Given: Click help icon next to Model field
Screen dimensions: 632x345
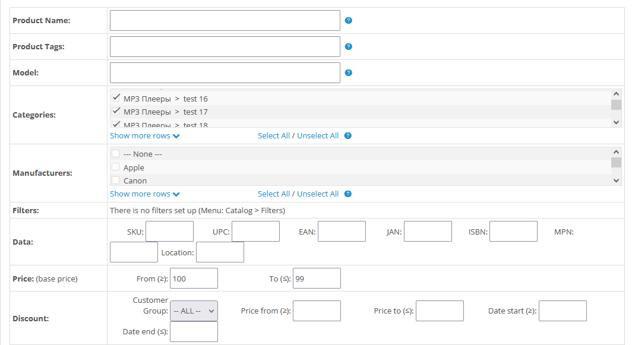Looking at the screenshot, I should (349, 73).
